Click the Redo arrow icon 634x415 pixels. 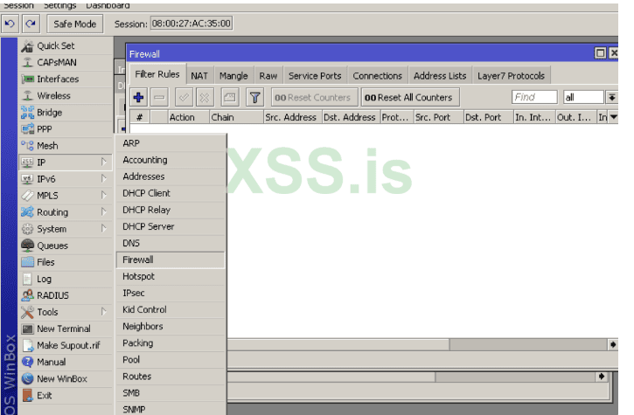point(31,24)
